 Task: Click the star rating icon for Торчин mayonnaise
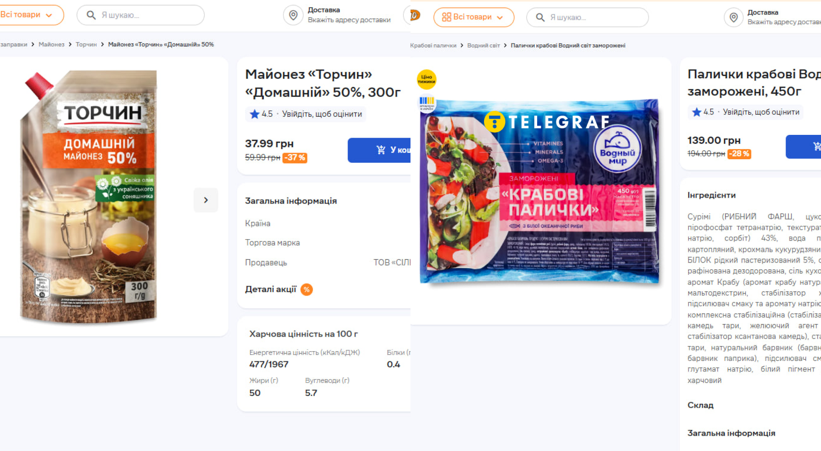pyautogui.click(x=254, y=114)
